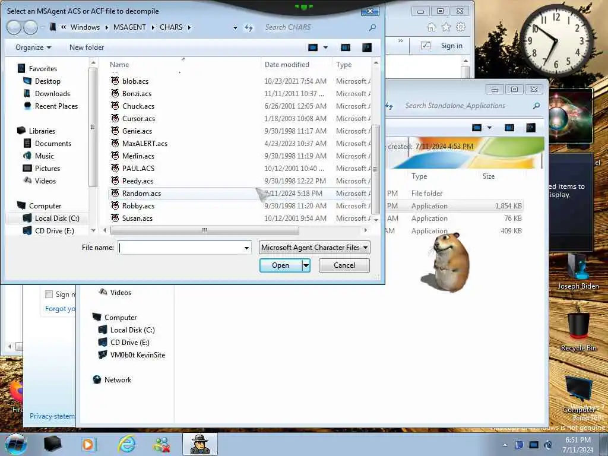Expand the CHARS breadcrumb arrow

189,27
